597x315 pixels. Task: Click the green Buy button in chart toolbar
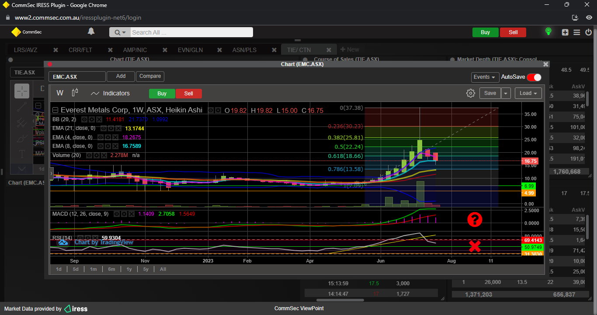pos(162,93)
